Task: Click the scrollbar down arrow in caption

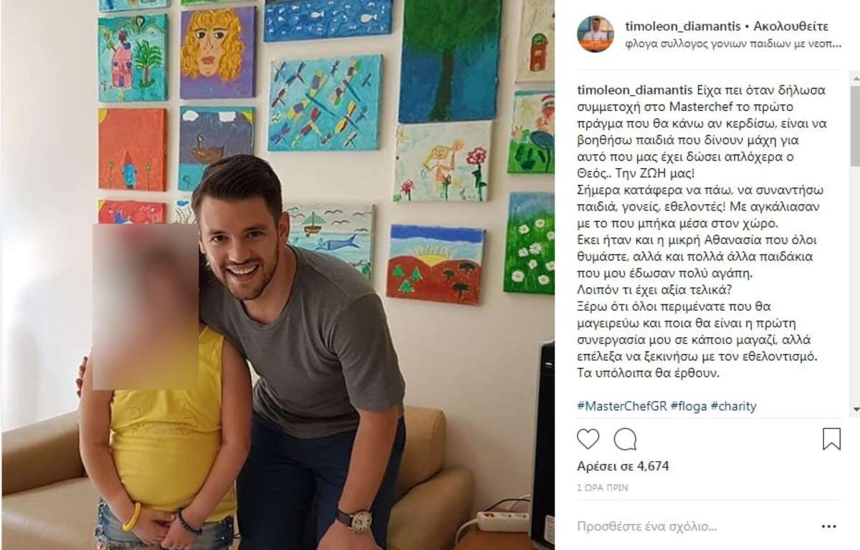Action: pos(854,410)
